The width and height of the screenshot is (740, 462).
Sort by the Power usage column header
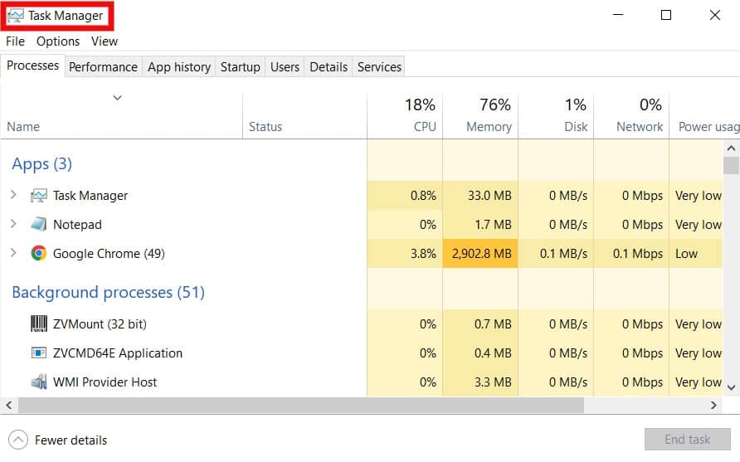coord(704,116)
